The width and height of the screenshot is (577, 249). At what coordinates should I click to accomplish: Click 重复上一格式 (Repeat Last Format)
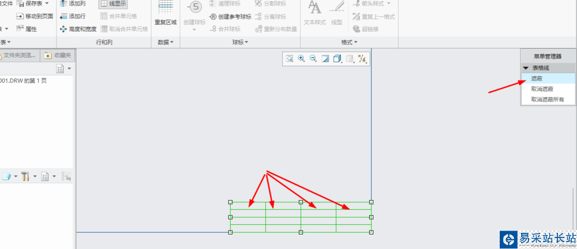click(373, 16)
